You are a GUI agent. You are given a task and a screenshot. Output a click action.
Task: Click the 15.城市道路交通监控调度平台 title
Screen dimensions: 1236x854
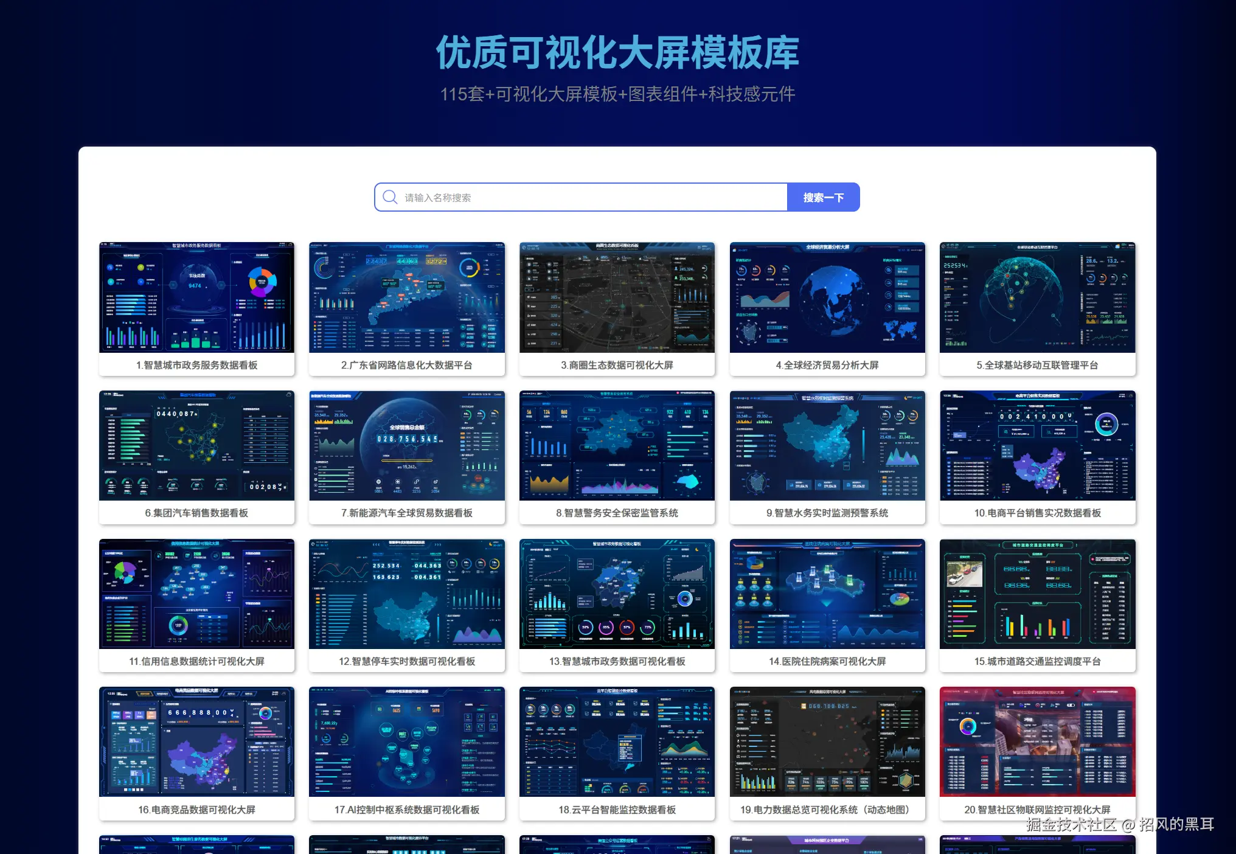pos(1037,661)
